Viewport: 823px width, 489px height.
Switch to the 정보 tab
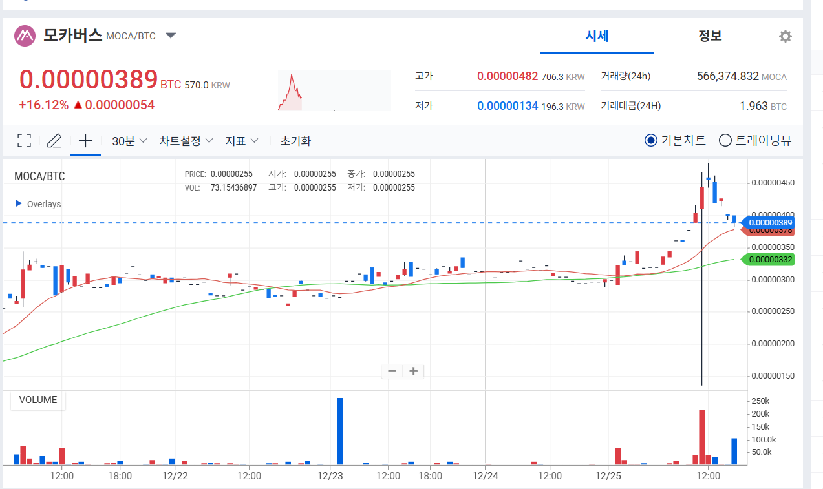click(x=710, y=36)
